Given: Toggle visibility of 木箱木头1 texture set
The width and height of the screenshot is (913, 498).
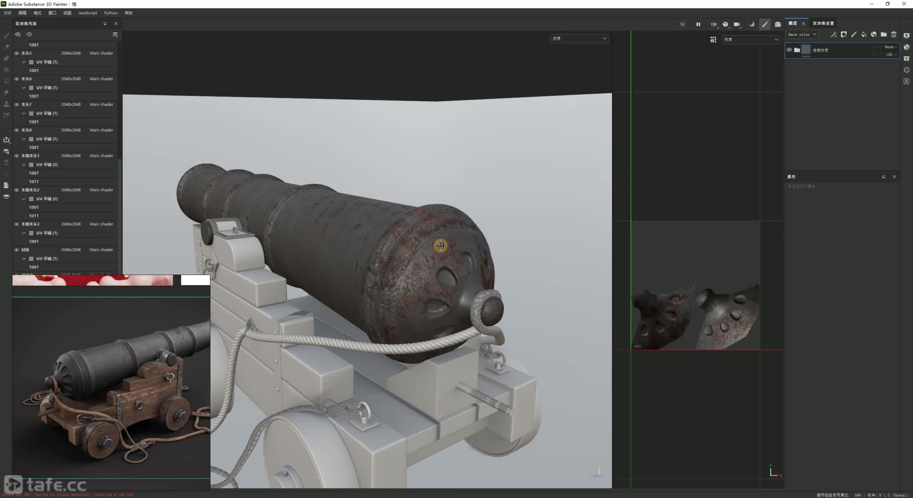Looking at the screenshot, I should click(x=16, y=156).
